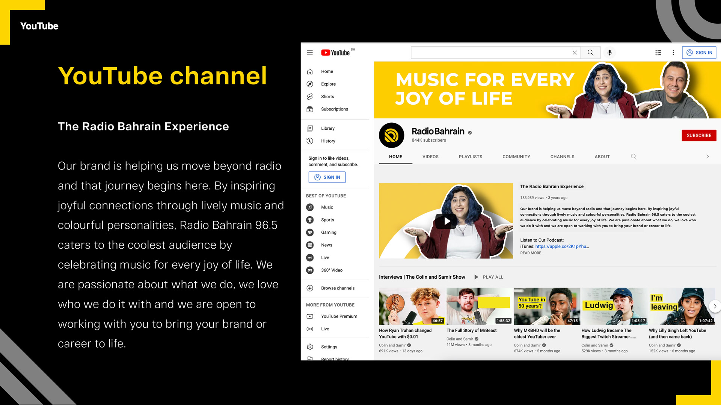Click the channel banner image
The image size is (721, 405).
pyautogui.click(x=547, y=90)
